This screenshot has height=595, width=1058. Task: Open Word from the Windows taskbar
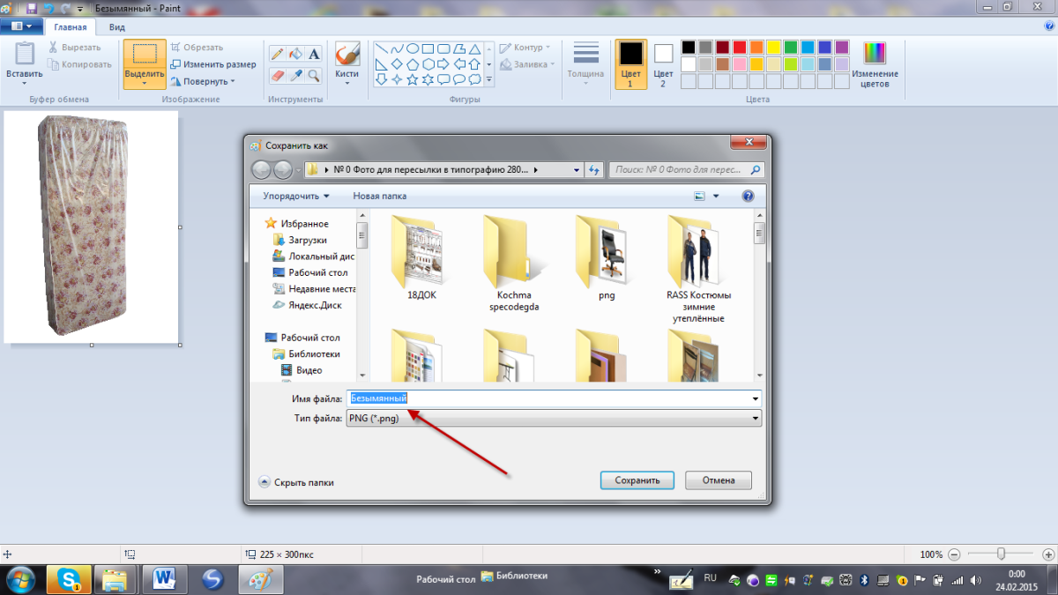[164, 579]
